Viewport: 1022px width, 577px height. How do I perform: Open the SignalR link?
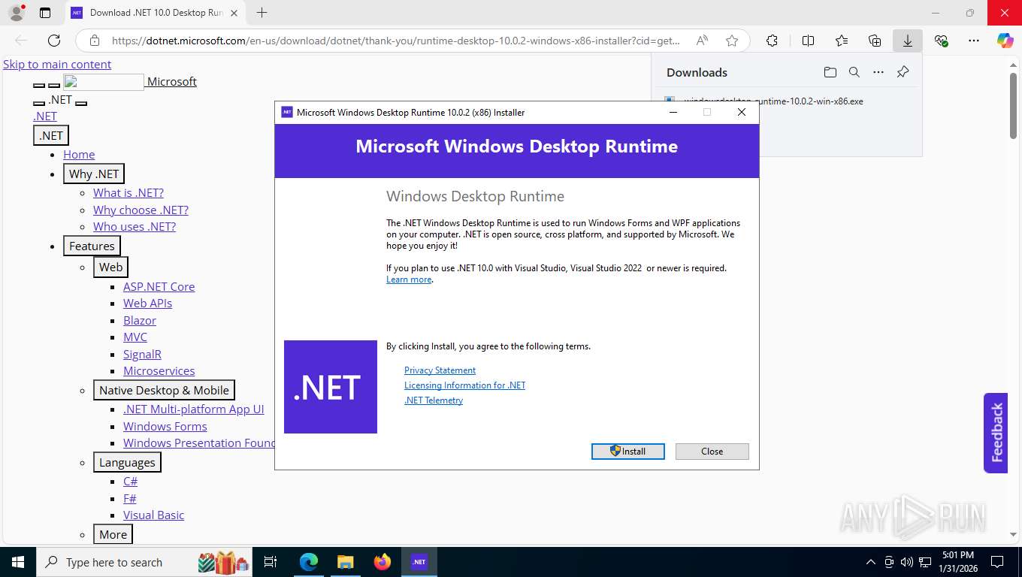pyautogui.click(x=142, y=354)
